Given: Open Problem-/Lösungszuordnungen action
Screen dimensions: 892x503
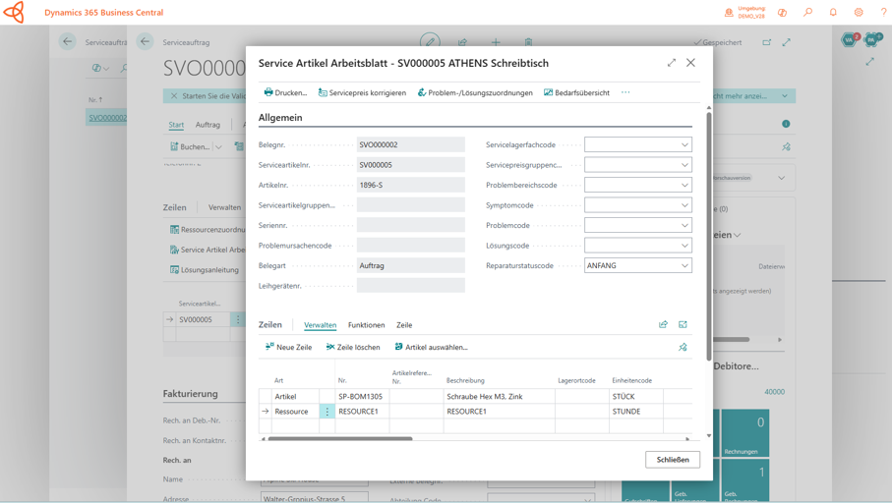Looking at the screenshot, I should click(x=475, y=92).
